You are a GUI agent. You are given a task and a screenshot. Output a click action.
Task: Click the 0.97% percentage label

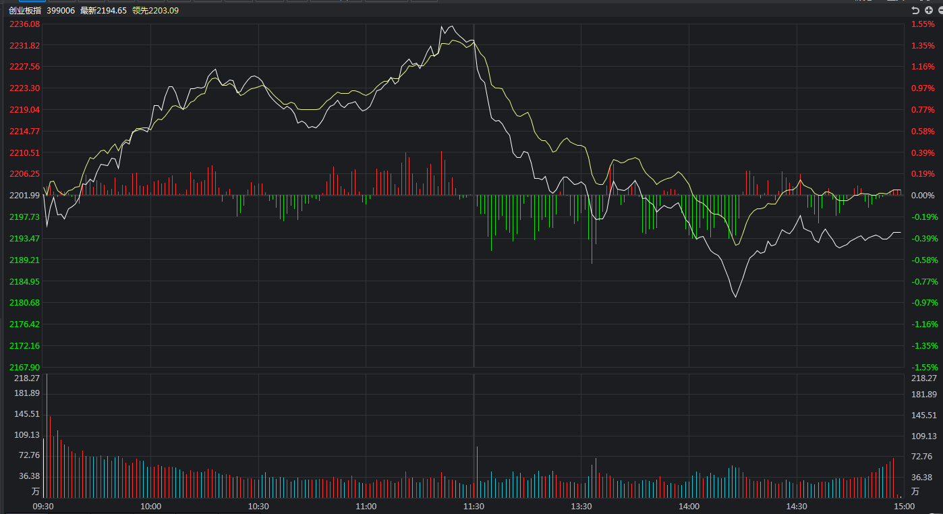tap(923, 88)
